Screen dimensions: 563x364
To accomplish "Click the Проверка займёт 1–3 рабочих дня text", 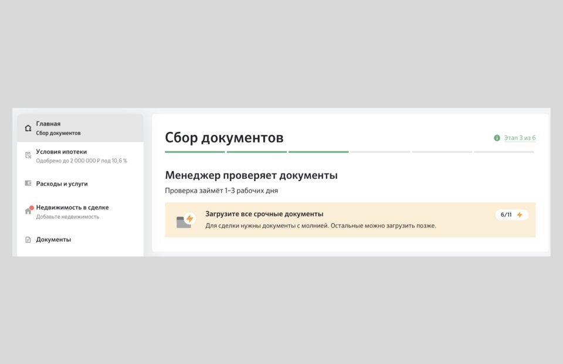I will coord(222,190).
